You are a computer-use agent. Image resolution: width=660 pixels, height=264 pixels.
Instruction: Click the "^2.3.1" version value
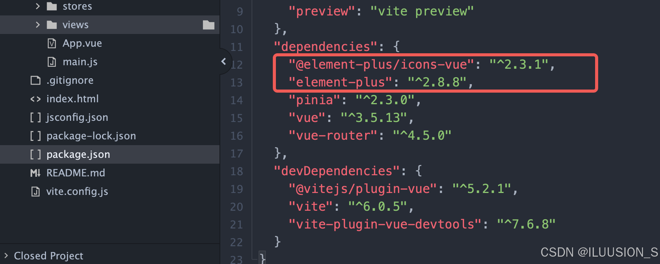519,65
